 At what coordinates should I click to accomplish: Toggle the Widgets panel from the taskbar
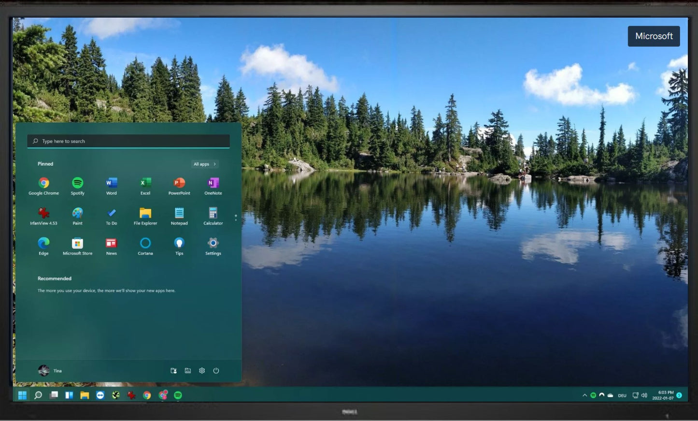[69, 395]
